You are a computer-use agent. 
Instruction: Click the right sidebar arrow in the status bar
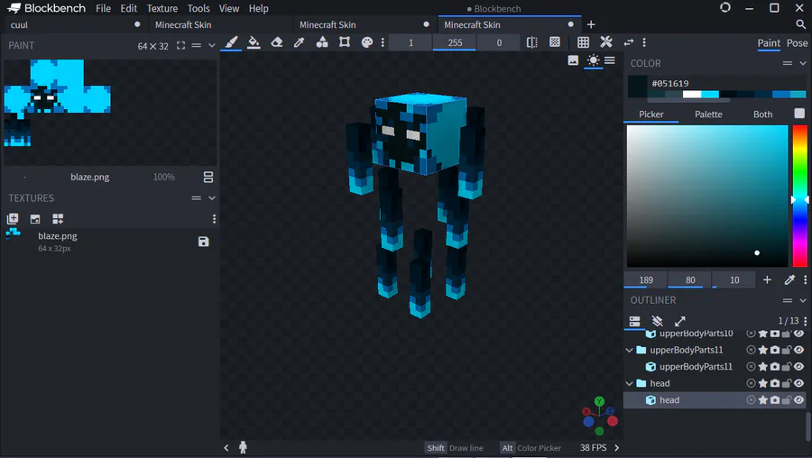(x=616, y=448)
